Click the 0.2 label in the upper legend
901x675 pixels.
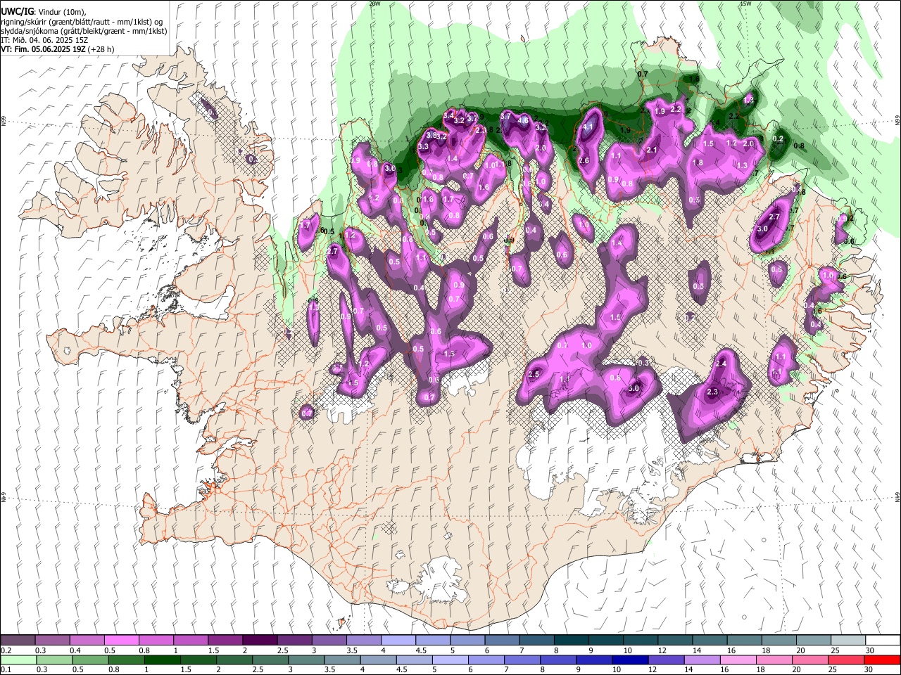click(6, 650)
